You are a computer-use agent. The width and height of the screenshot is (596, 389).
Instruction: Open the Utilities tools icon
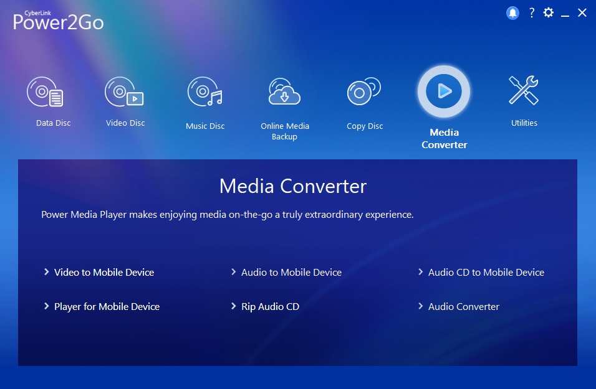524,90
